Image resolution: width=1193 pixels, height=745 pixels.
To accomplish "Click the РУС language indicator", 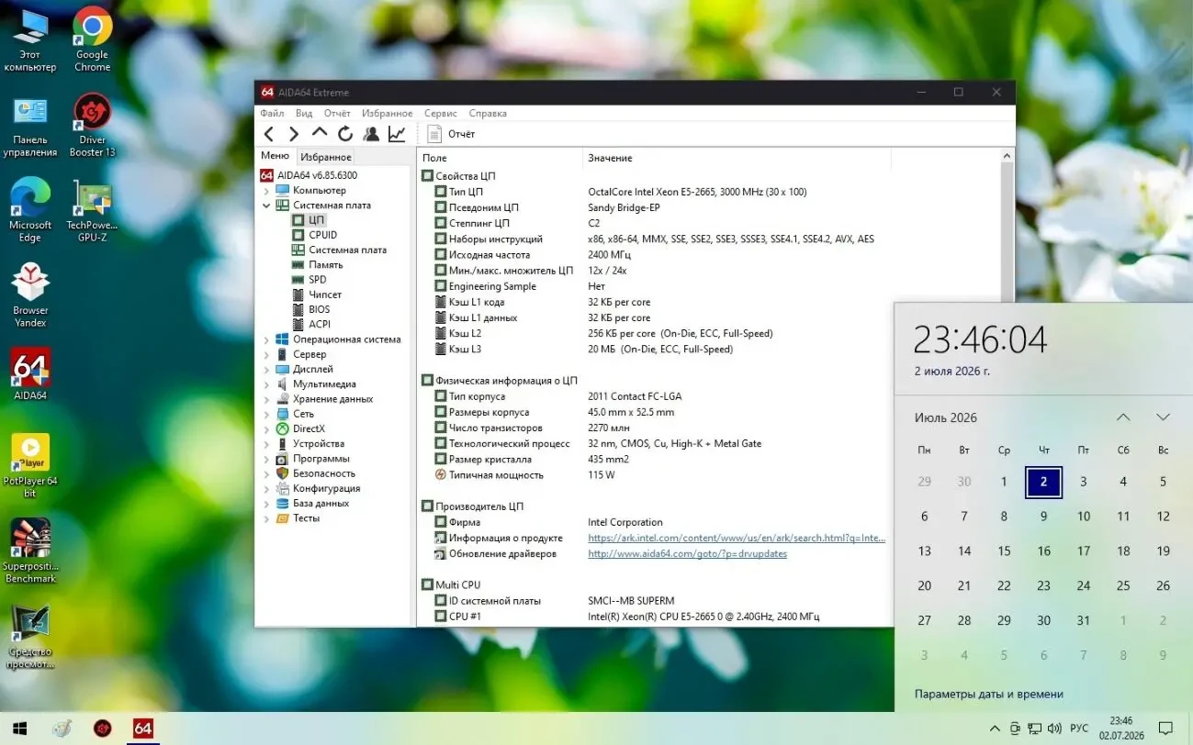I will tap(1079, 728).
